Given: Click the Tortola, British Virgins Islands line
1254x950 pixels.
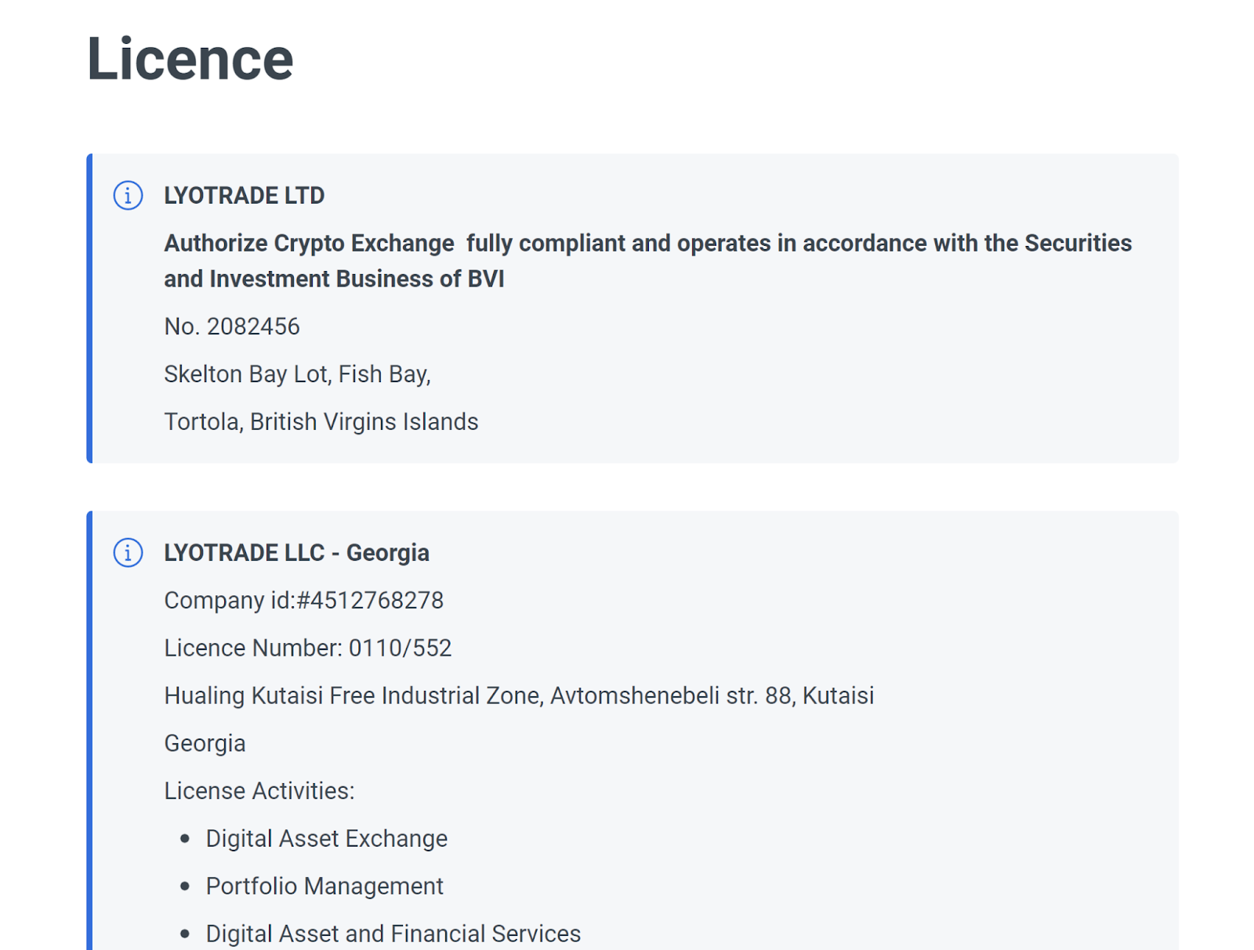Looking at the screenshot, I should [321, 422].
